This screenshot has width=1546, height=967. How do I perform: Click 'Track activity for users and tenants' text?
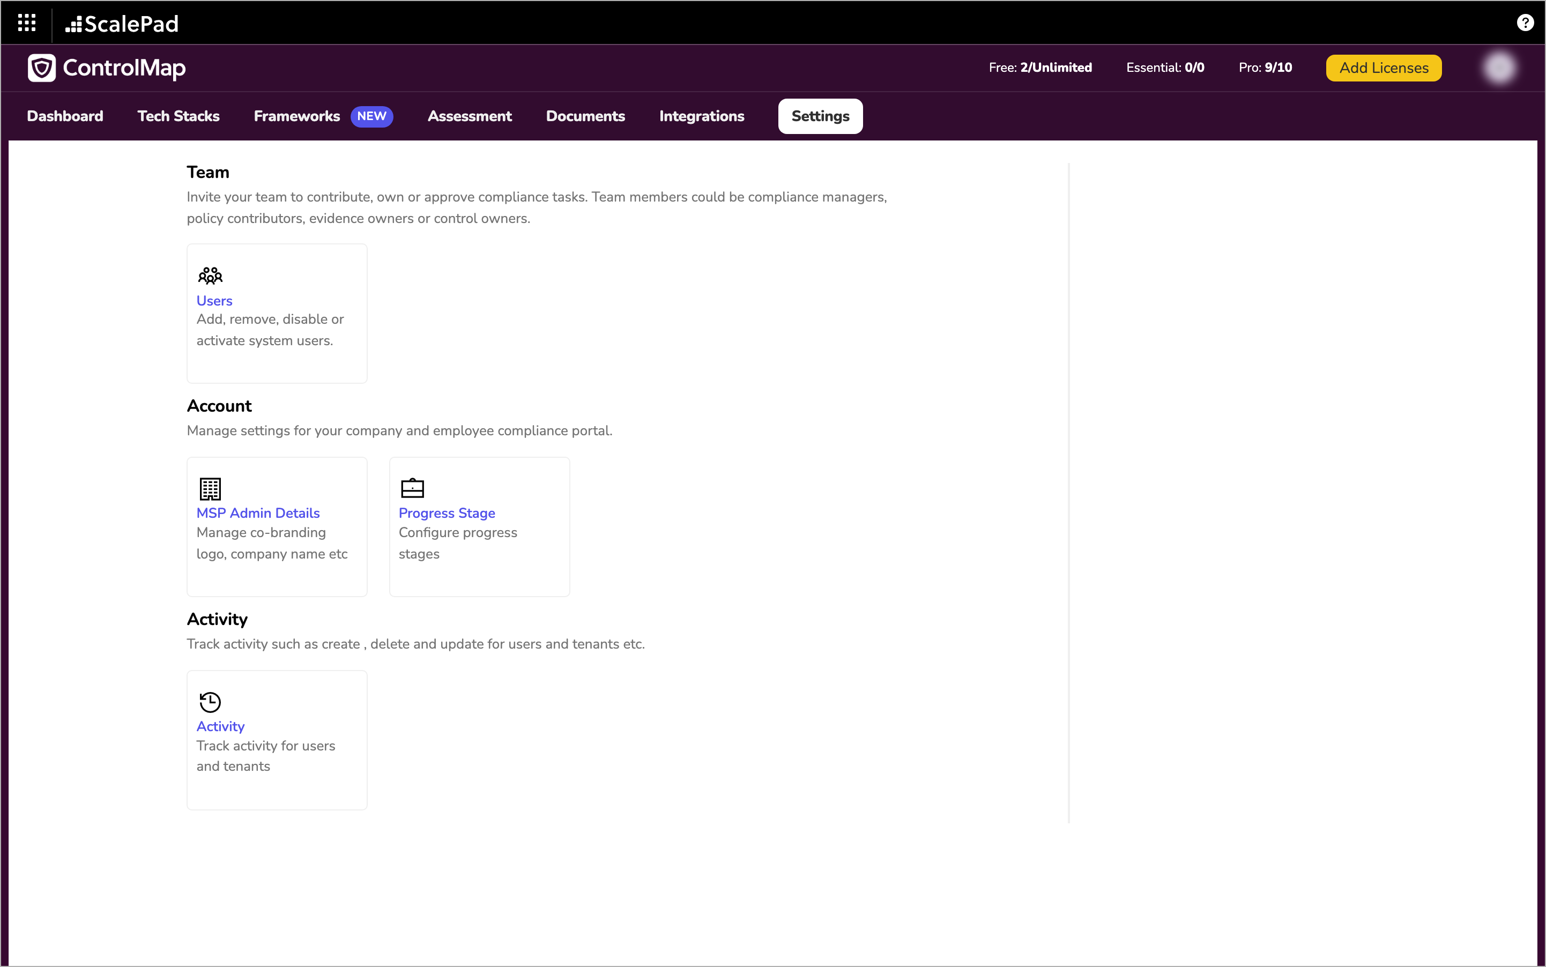point(265,756)
